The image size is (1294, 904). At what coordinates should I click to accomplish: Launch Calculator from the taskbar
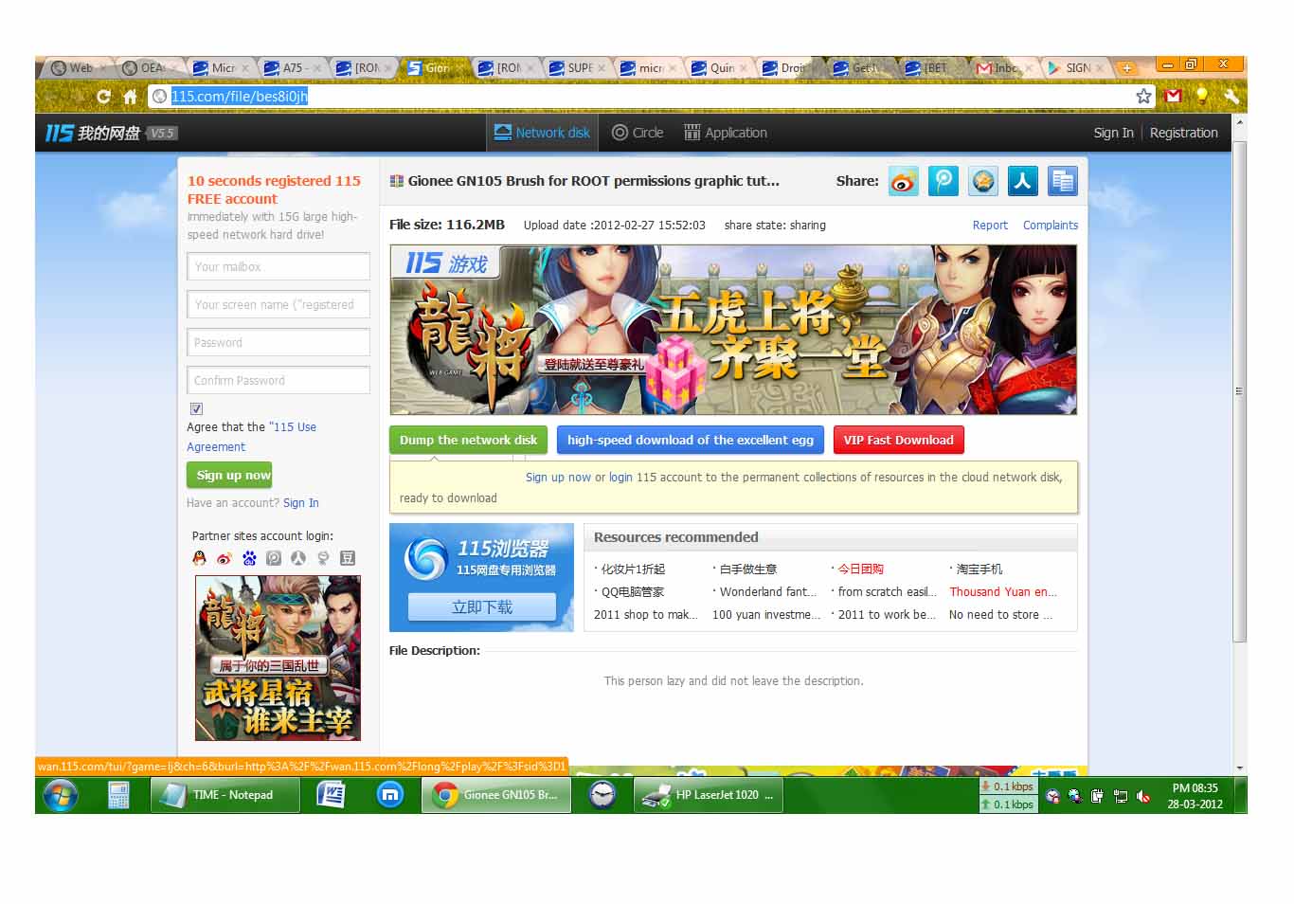pos(118,795)
